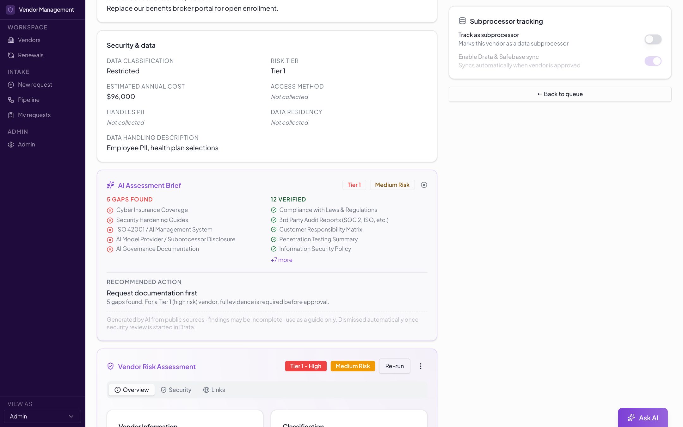Click the Cyber Insurance Coverage gap icon

coord(110,210)
